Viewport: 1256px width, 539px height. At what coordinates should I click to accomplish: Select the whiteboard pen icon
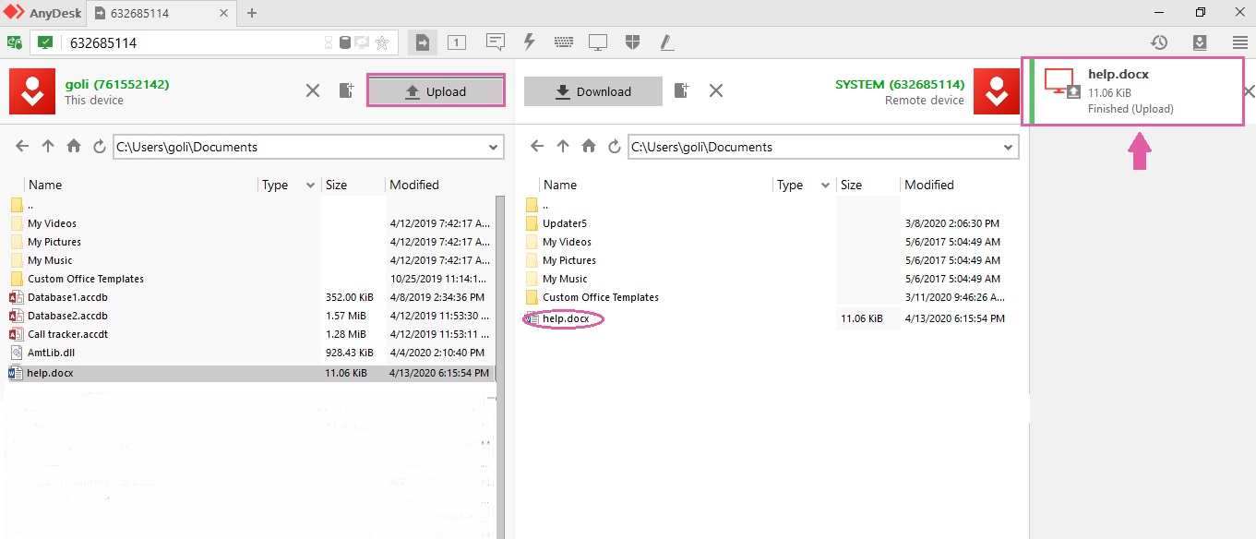pos(666,42)
